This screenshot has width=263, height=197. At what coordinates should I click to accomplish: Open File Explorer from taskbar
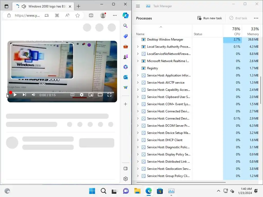tap(137, 191)
